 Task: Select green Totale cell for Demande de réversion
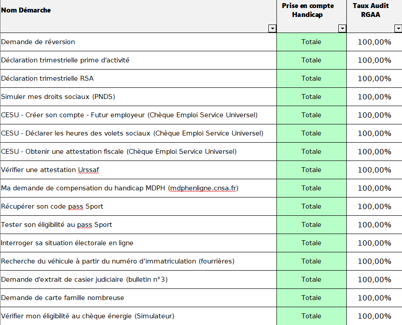tap(311, 42)
